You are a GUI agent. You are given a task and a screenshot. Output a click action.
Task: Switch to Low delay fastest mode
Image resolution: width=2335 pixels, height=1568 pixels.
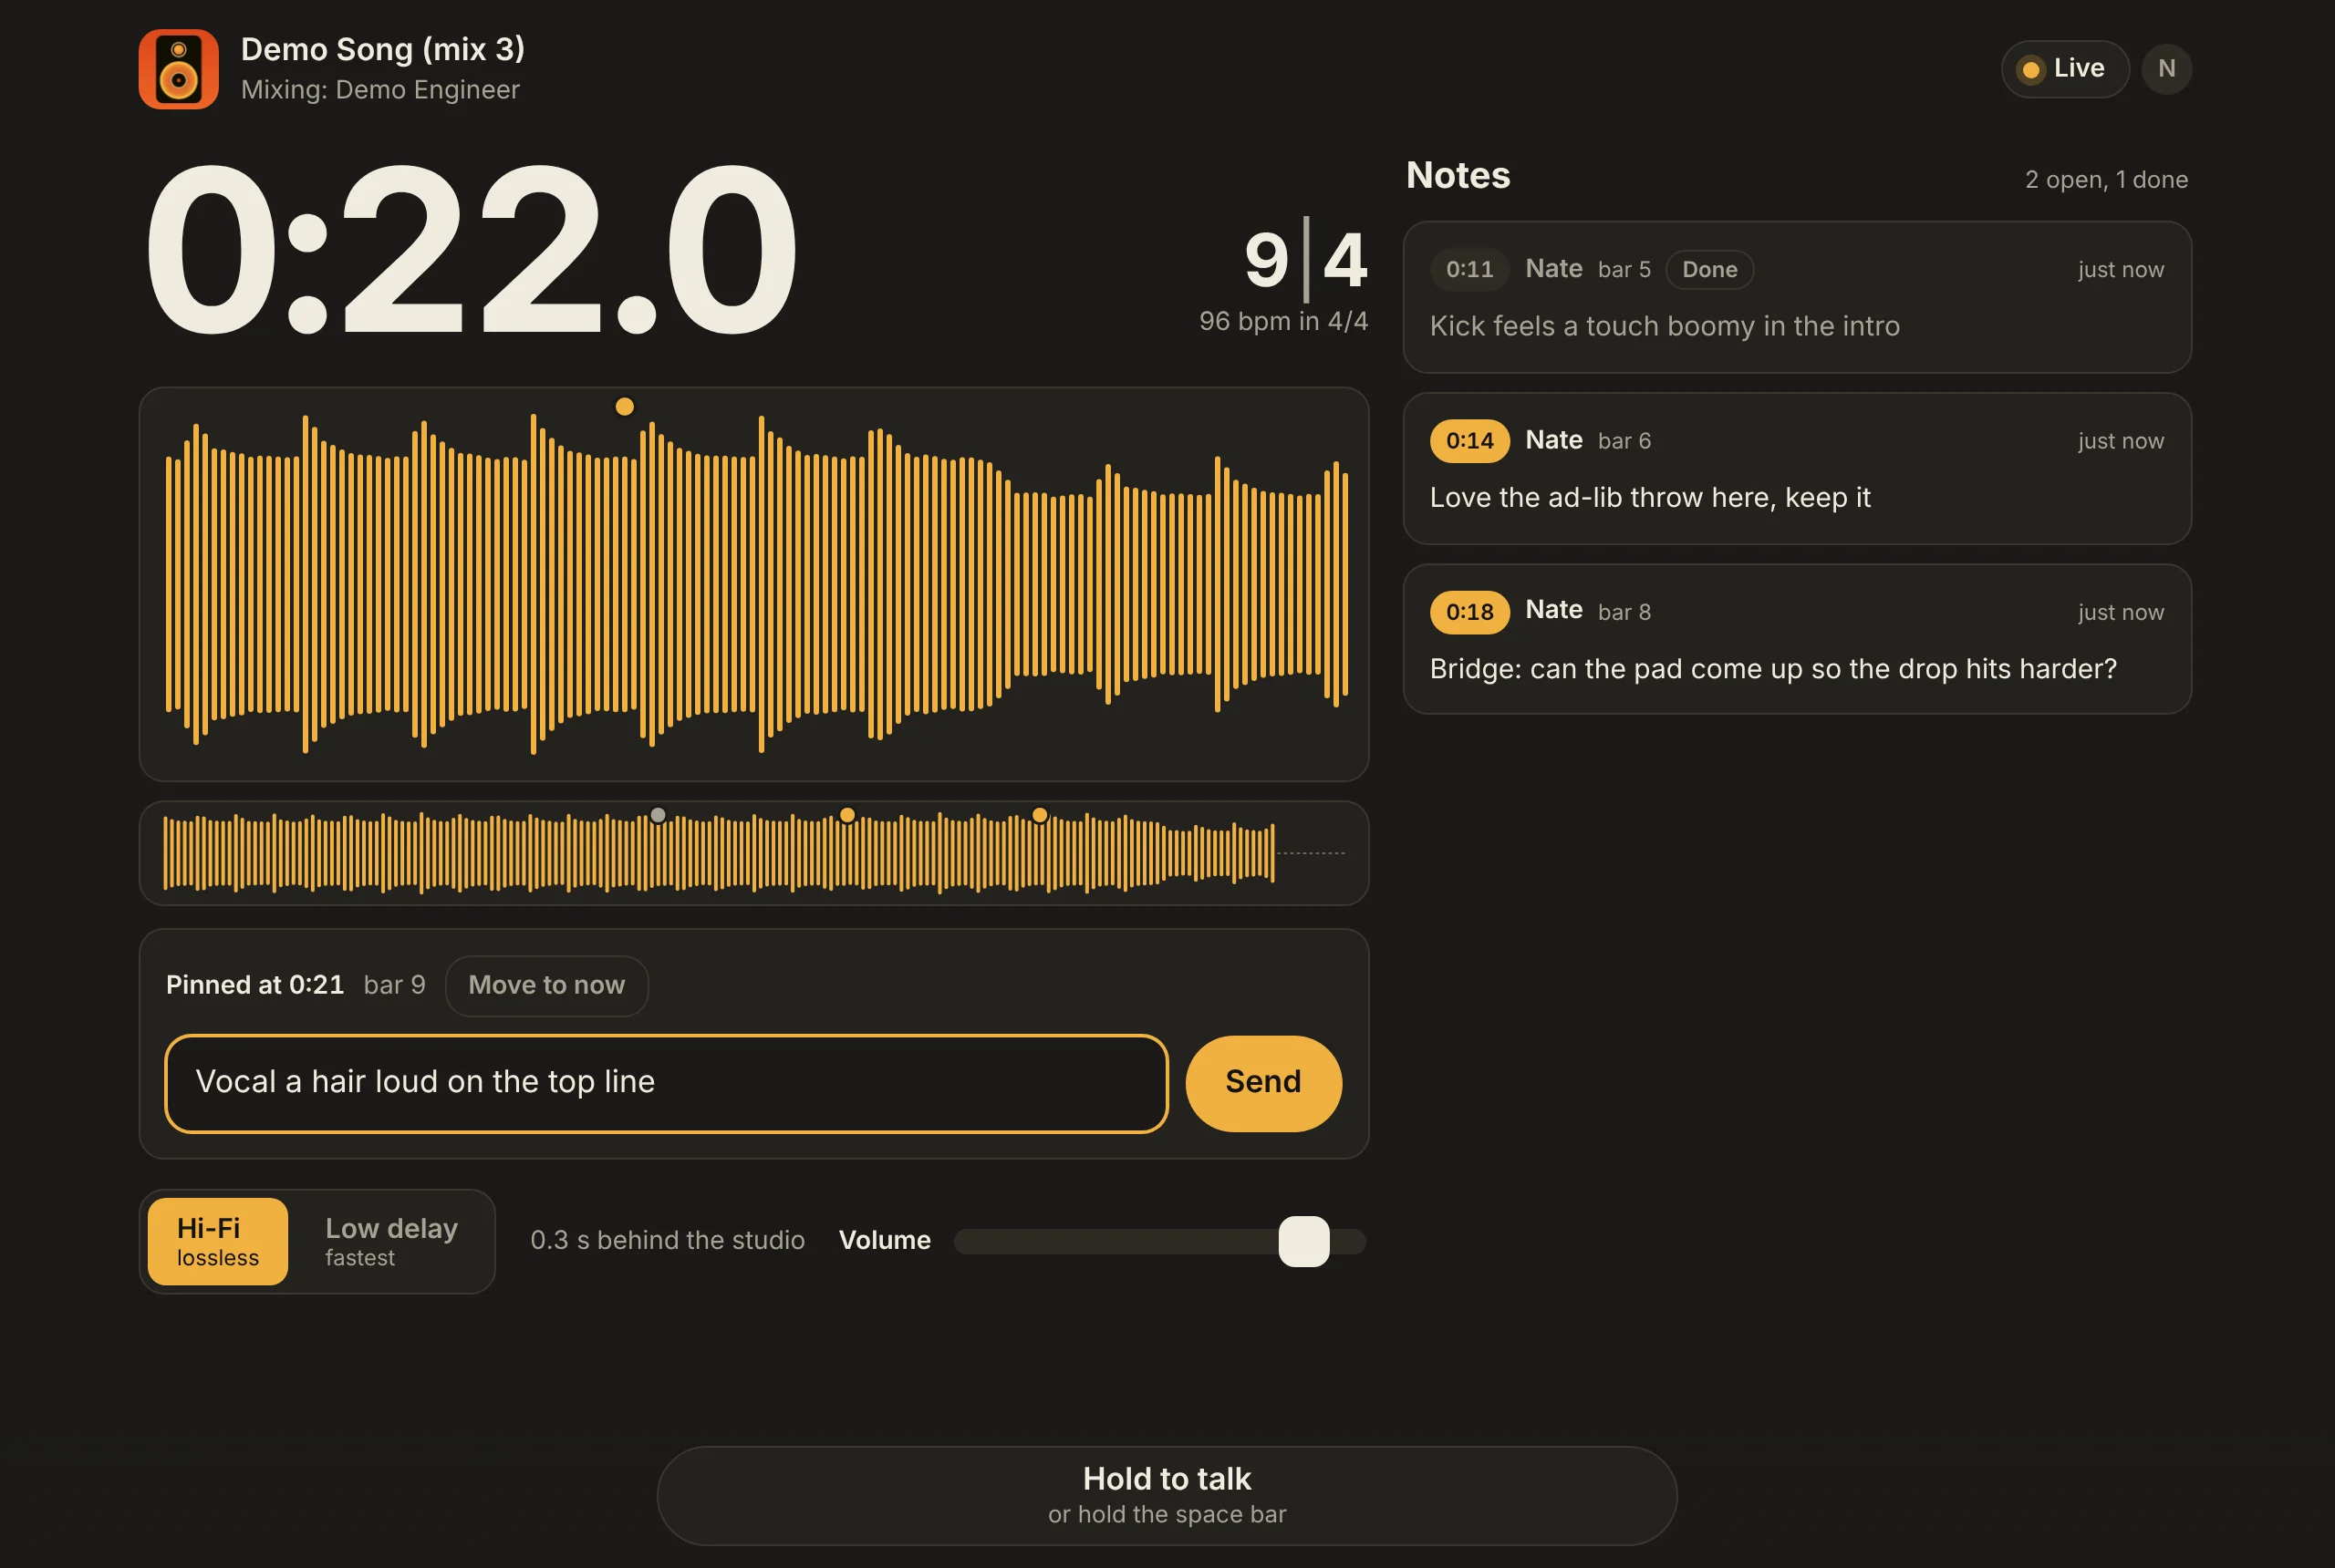tap(391, 1241)
